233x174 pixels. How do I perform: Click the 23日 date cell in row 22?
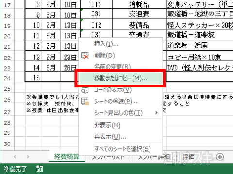[x=70, y=57]
